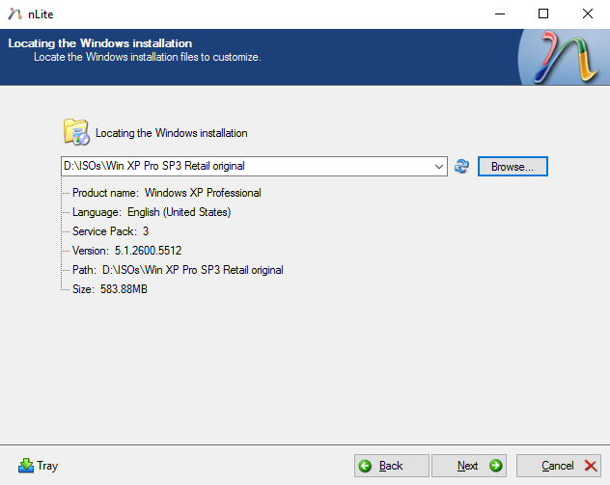The width and height of the screenshot is (610, 485).
Task: Select the Path: D:\ISOs\Win XP Pro row
Action: (178, 270)
